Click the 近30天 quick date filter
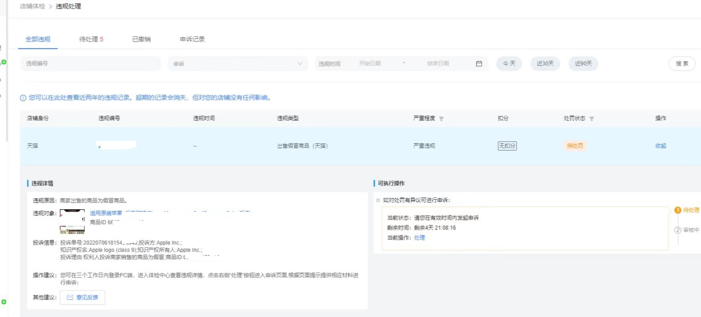This screenshot has height=317, width=701. [545, 63]
